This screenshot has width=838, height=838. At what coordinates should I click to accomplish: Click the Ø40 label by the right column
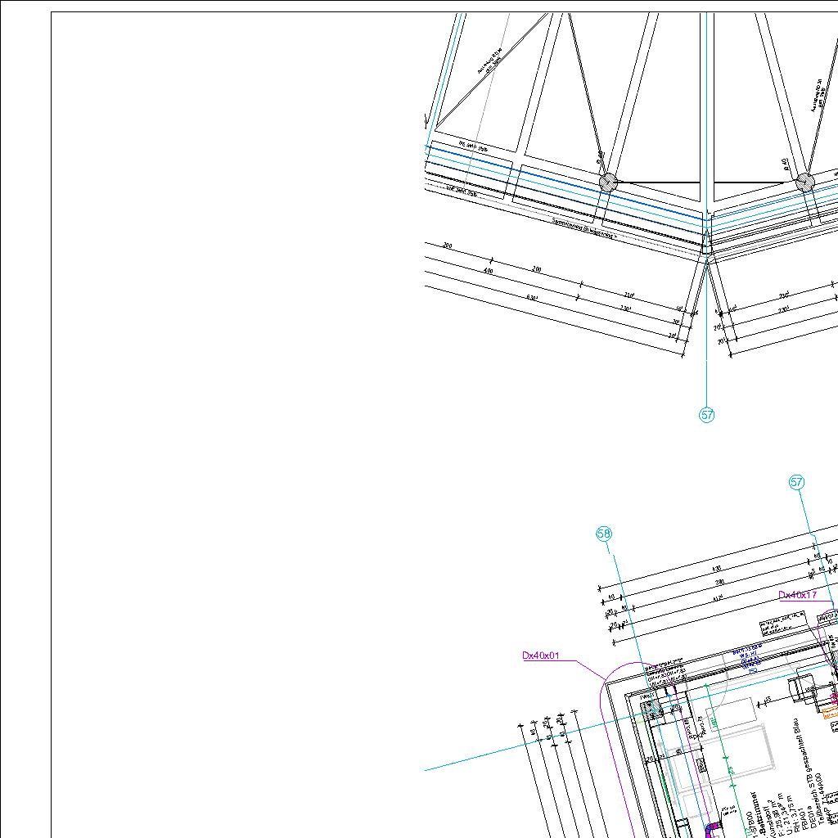tap(786, 164)
